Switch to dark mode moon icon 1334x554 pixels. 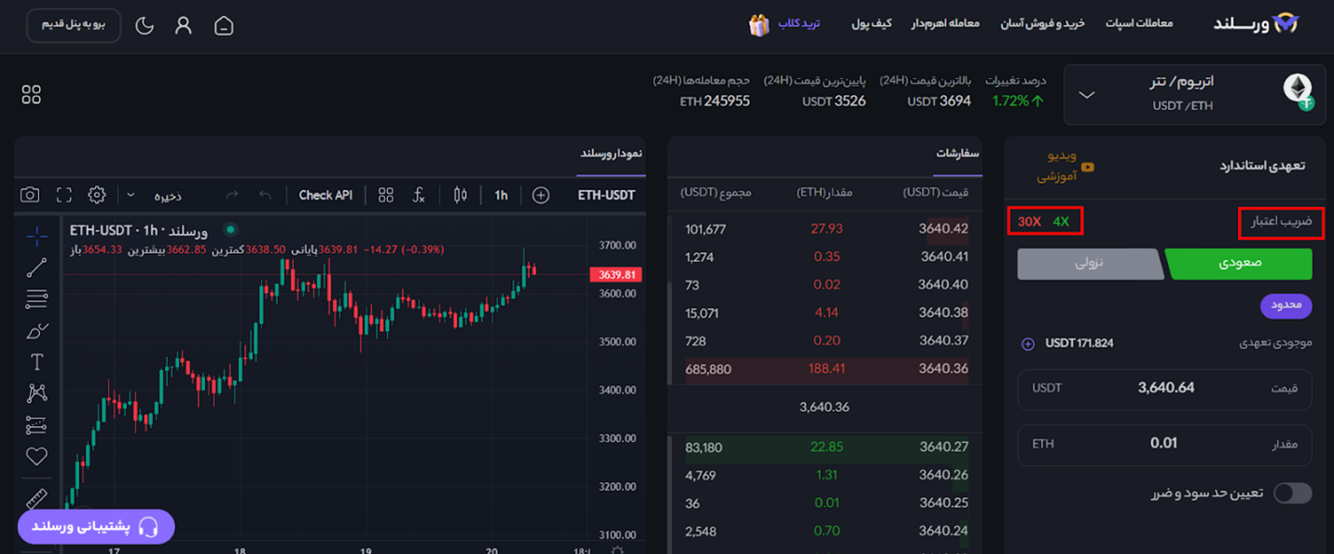tap(145, 25)
